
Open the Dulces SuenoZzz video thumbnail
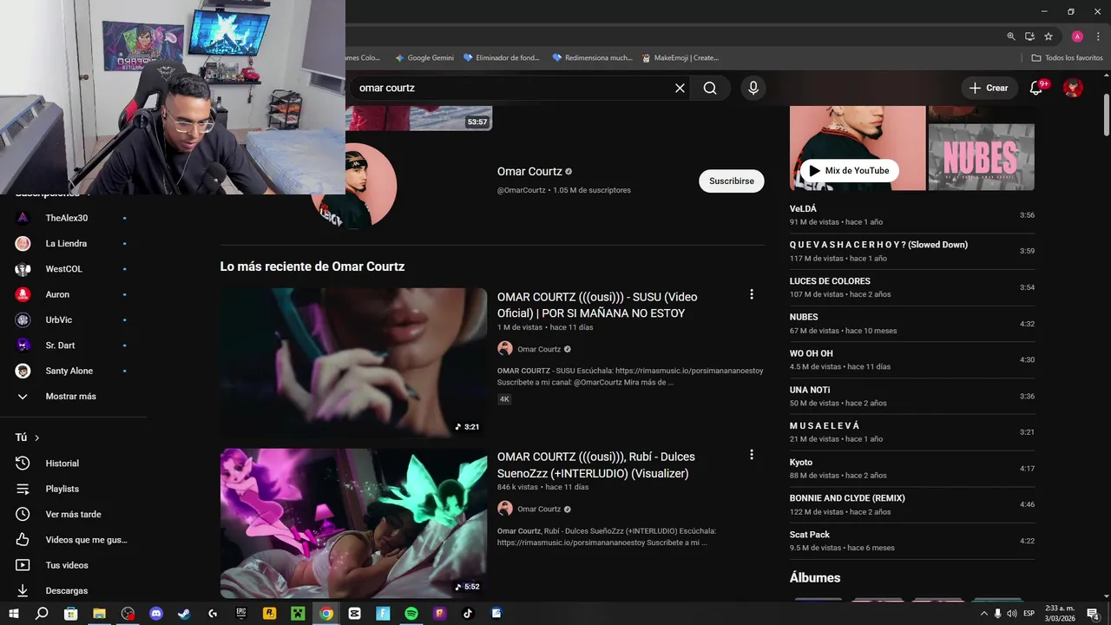[x=353, y=523]
